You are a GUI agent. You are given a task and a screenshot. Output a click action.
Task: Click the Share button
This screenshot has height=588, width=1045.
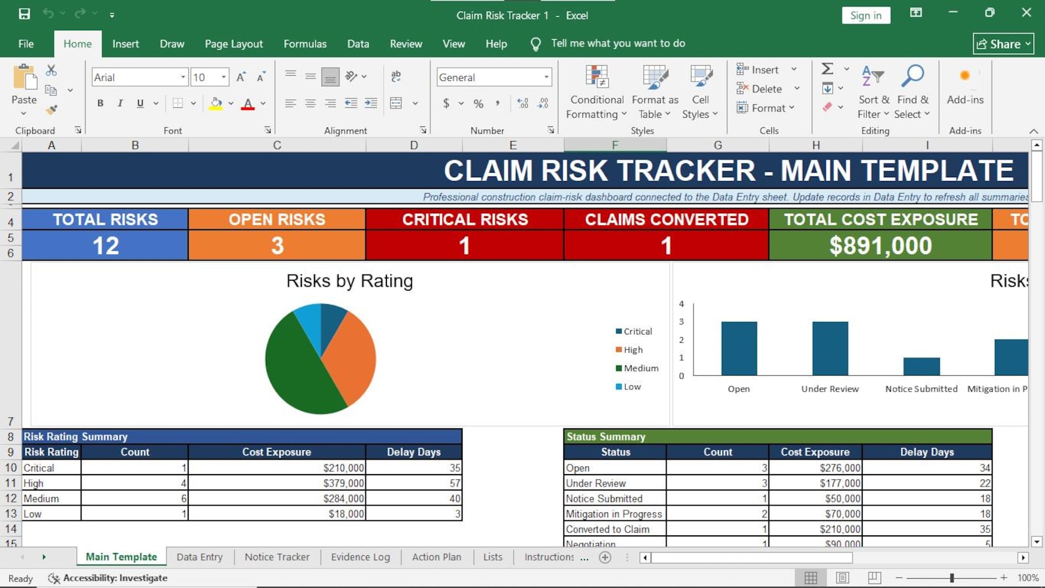pos(1004,44)
